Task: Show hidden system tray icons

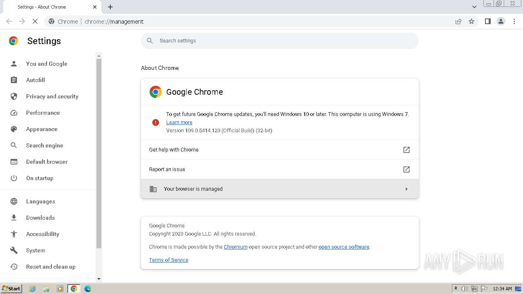Action: pyautogui.click(x=456, y=289)
